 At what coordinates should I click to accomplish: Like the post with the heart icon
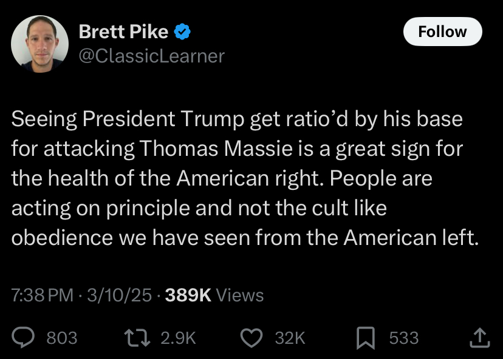(251, 338)
